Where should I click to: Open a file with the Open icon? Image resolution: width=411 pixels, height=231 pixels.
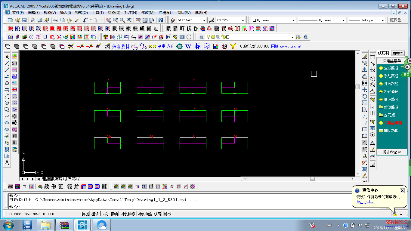point(17,20)
